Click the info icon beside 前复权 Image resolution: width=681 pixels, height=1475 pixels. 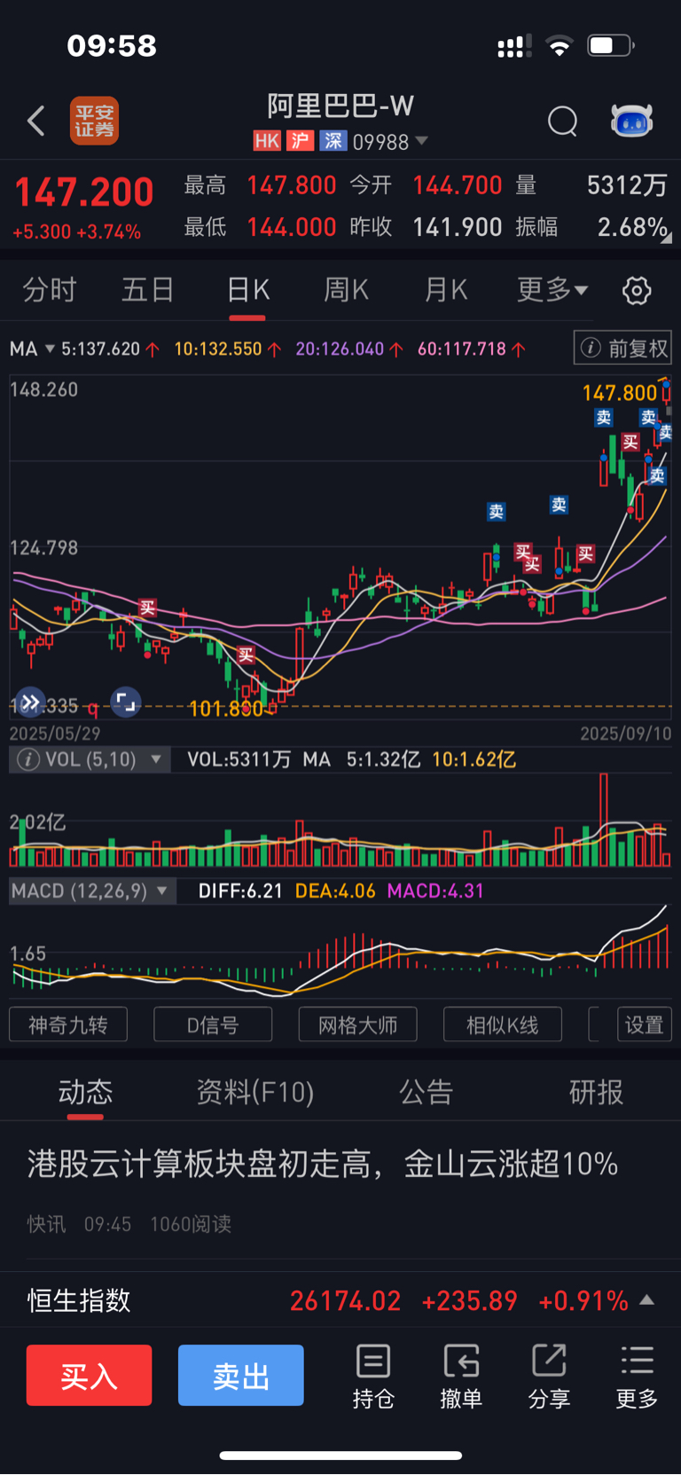pos(591,349)
